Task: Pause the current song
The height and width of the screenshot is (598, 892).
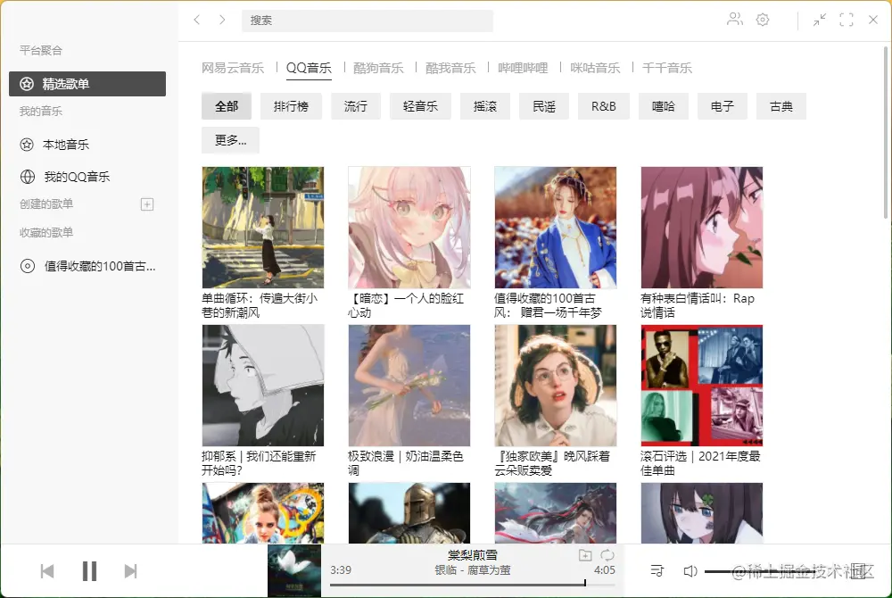Action: (89, 571)
